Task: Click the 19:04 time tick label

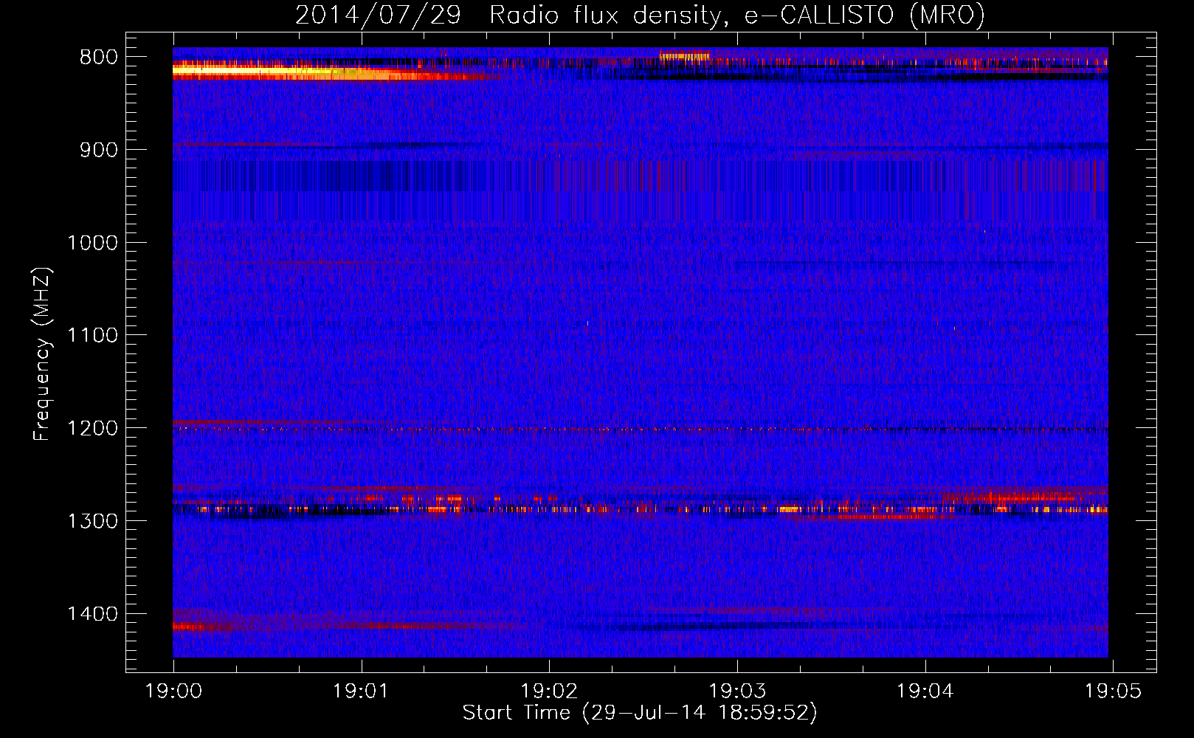Action: (925, 692)
